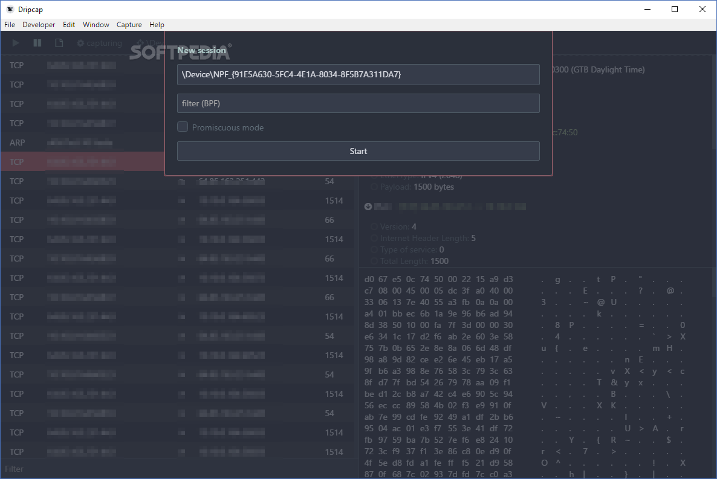This screenshot has width=717, height=479.
Task: Maximize the Dripcap window
Action: tap(675, 9)
